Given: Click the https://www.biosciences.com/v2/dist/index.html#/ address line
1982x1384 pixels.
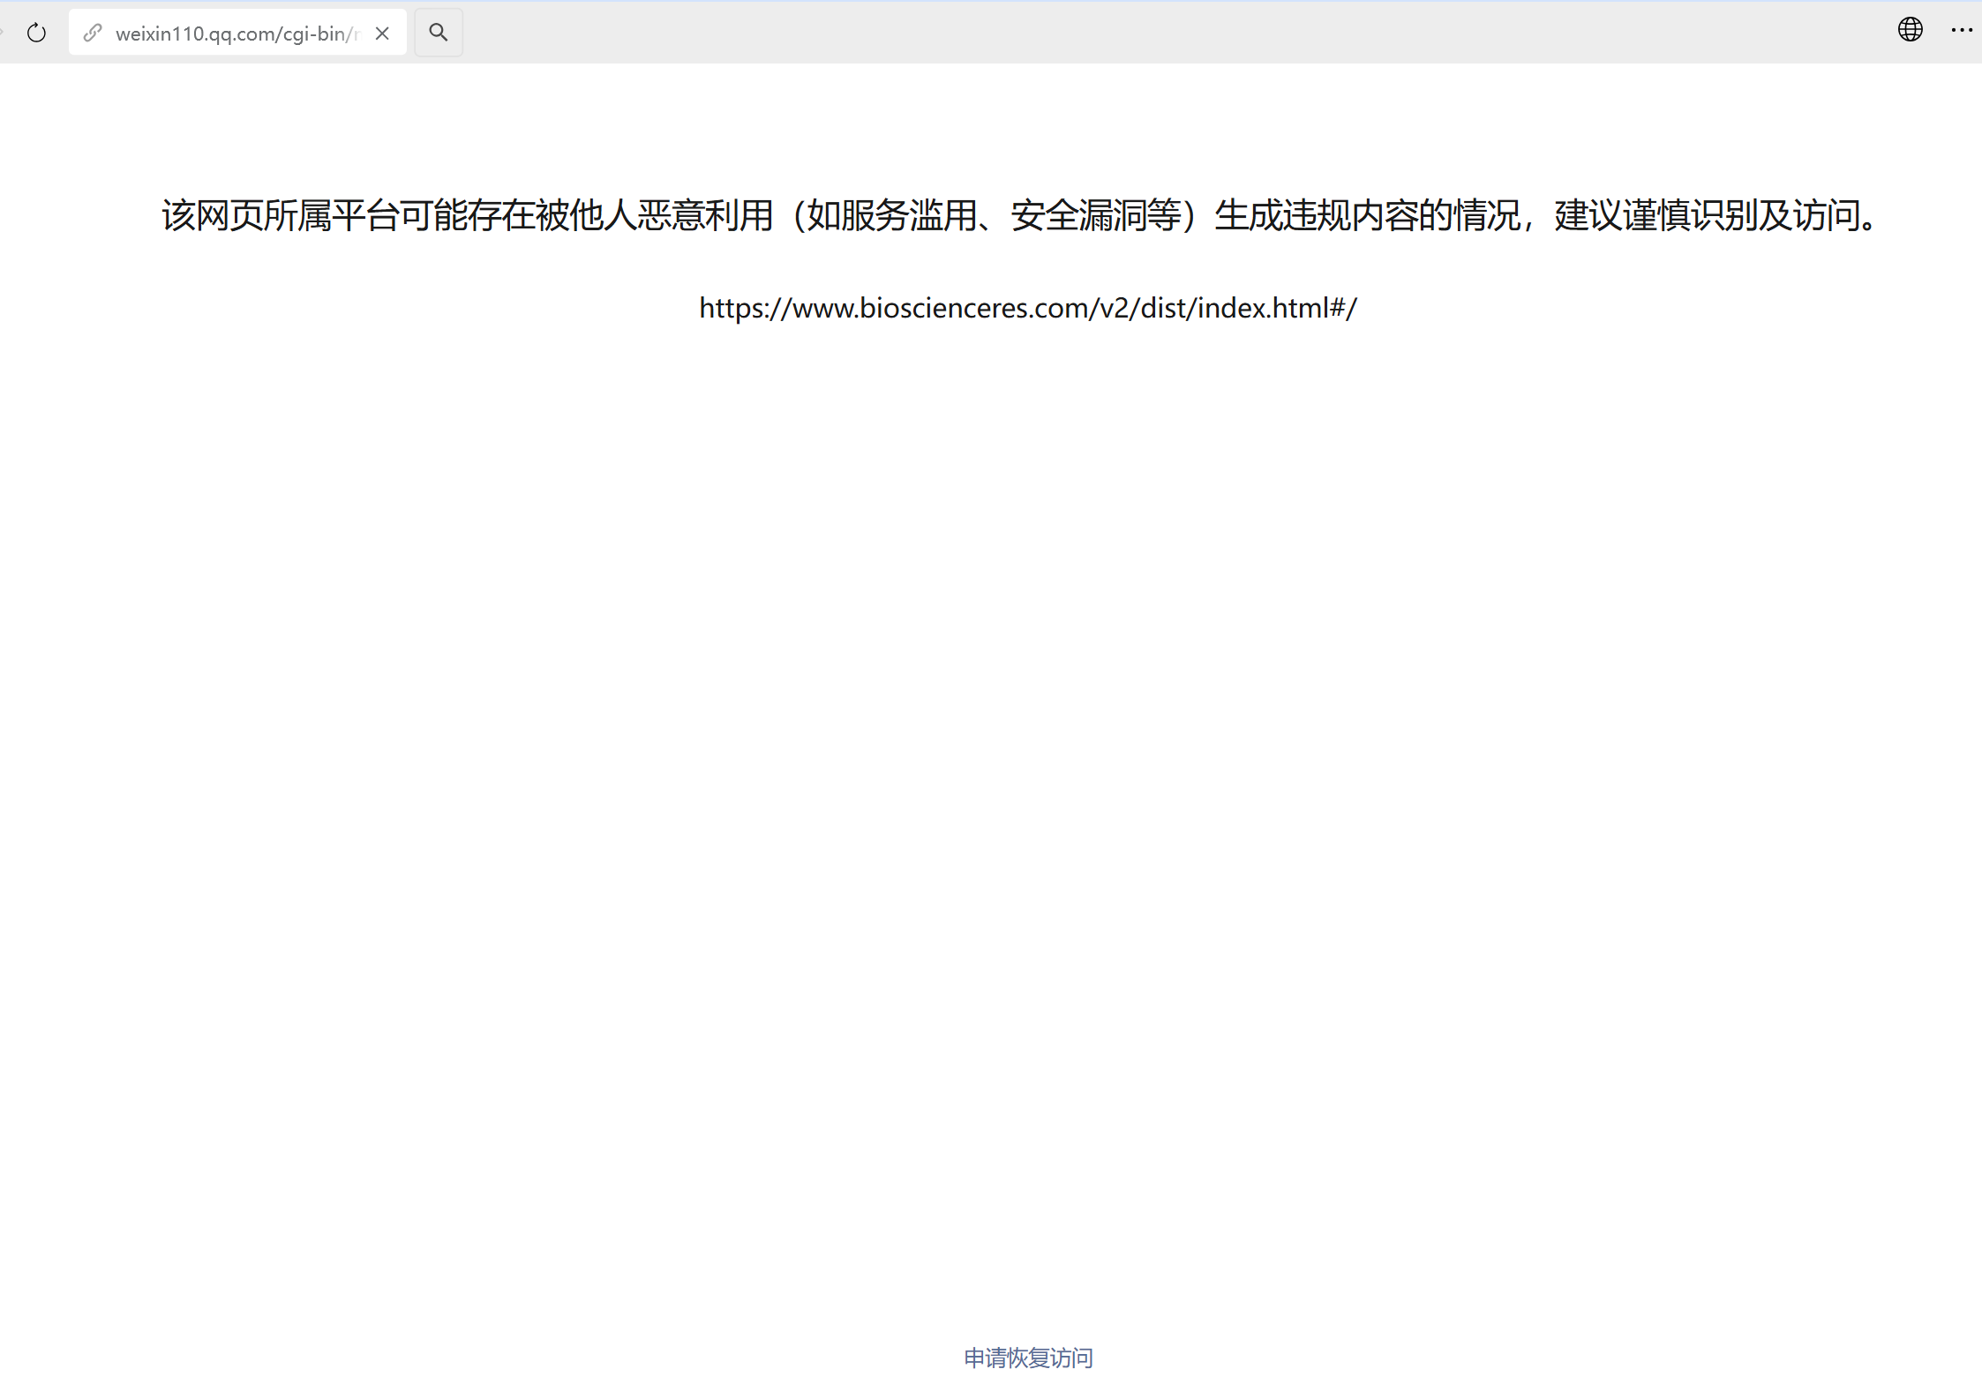Looking at the screenshot, I should tap(1027, 308).
